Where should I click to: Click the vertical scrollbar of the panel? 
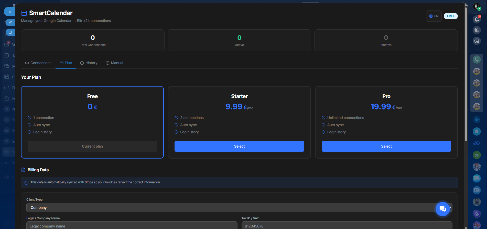(x=466, y=77)
